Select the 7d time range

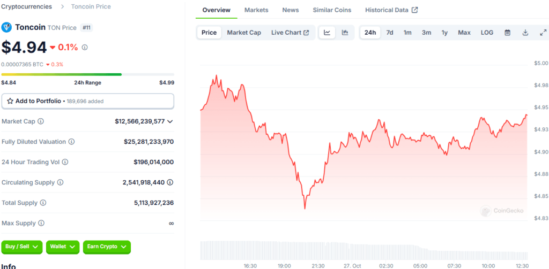coord(390,33)
